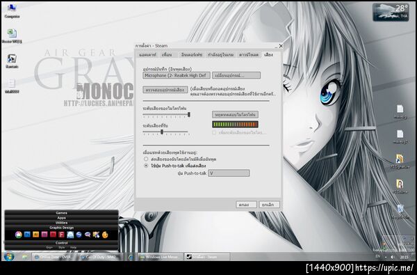Click the blue globe icon in launcher dock
The image size is (417, 275).
(x=79, y=235)
